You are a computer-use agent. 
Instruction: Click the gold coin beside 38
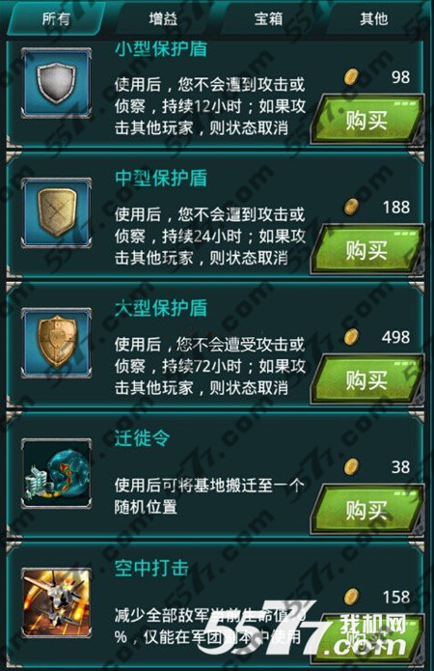(351, 467)
